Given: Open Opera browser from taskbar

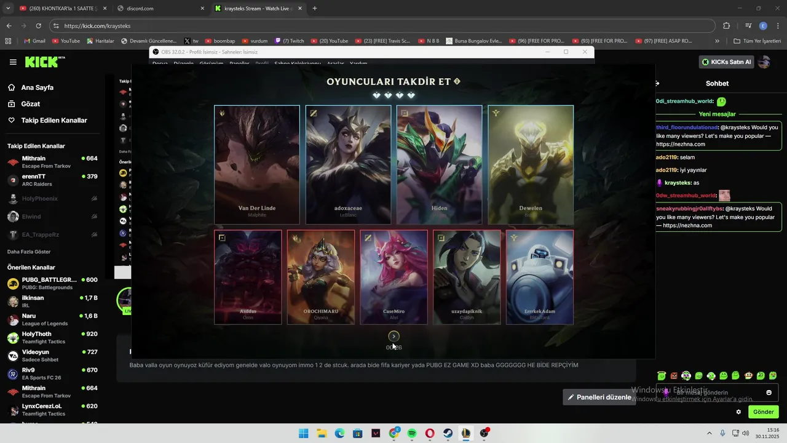Looking at the screenshot, I should 430,433.
